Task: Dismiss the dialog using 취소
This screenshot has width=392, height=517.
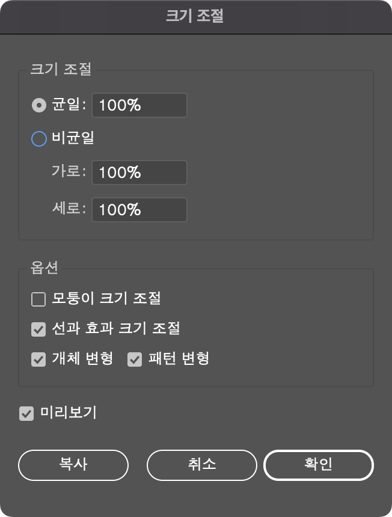Action: 201,465
